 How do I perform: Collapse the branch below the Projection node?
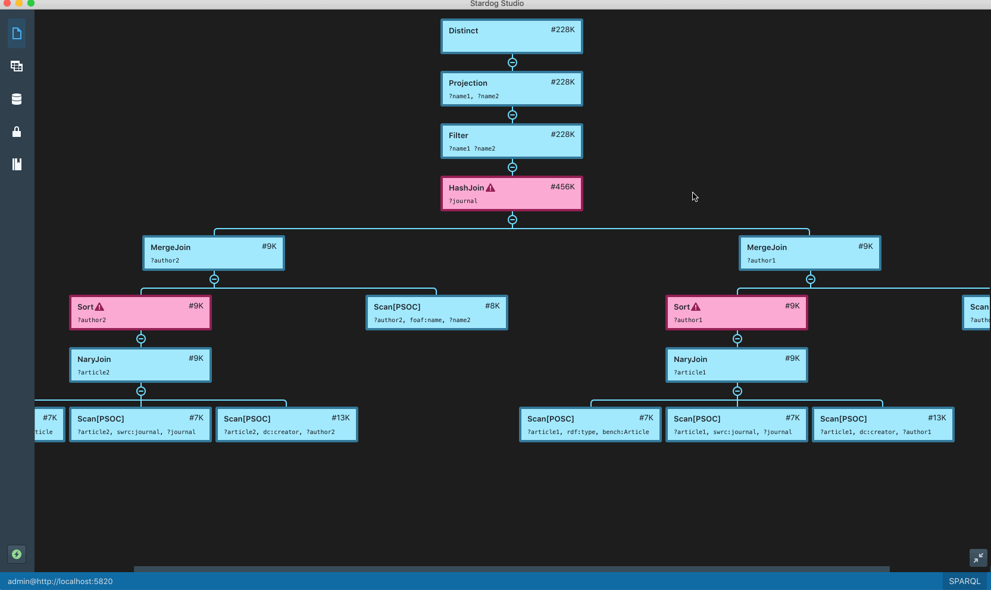[x=512, y=115]
